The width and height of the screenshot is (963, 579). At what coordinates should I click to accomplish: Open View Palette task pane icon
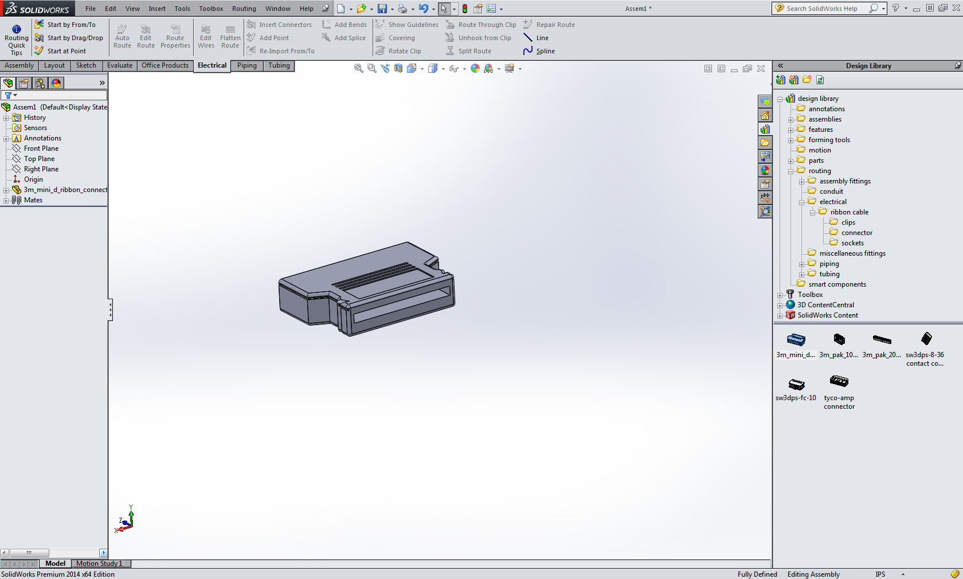click(x=765, y=157)
